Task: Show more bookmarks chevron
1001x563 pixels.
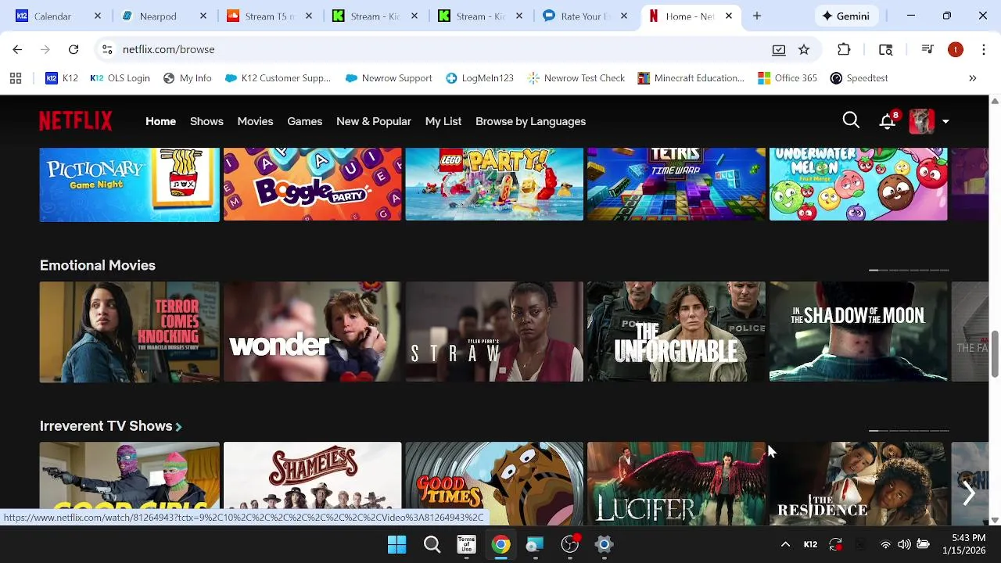Action: pyautogui.click(x=973, y=78)
